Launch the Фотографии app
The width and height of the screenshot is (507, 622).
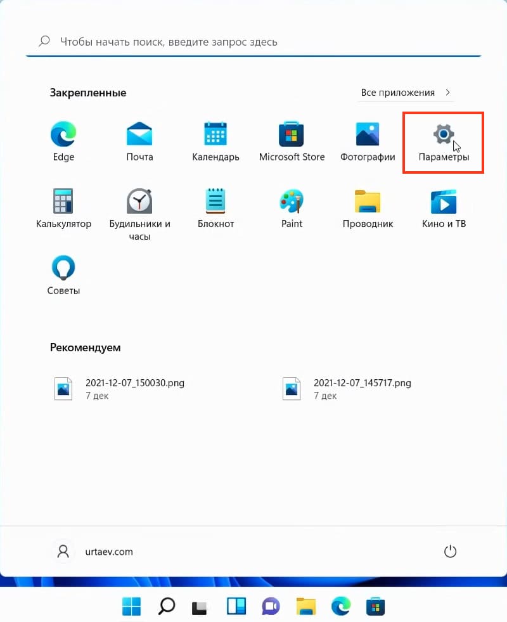[368, 141]
